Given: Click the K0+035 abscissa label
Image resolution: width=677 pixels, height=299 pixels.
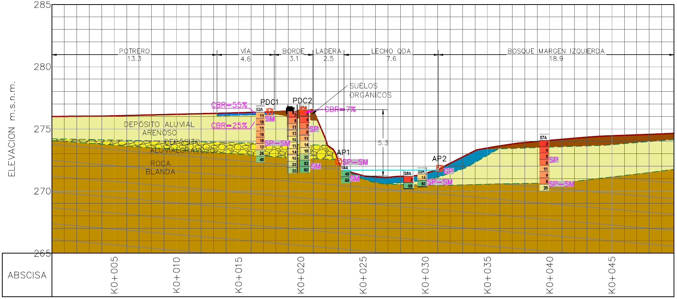Looking at the screenshot, I should [x=487, y=275].
